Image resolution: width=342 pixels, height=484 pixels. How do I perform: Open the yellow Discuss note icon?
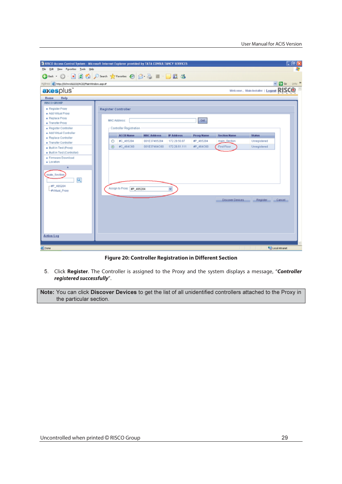(168, 76)
